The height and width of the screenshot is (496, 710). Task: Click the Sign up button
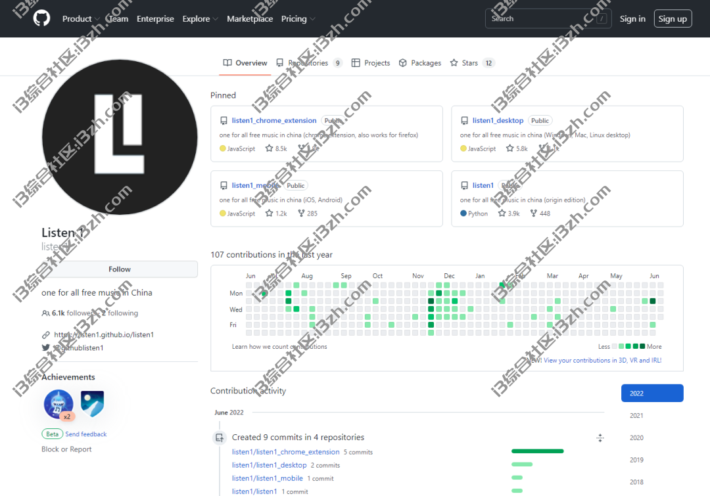(673, 18)
